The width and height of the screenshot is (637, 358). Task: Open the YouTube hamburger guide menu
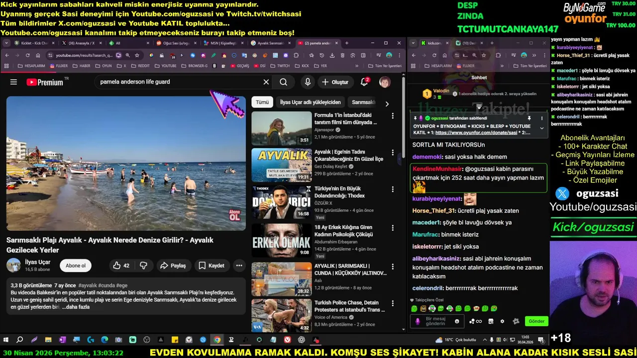pyautogui.click(x=13, y=82)
